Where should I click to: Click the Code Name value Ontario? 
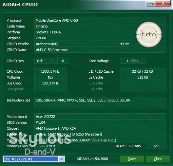(84, 26)
